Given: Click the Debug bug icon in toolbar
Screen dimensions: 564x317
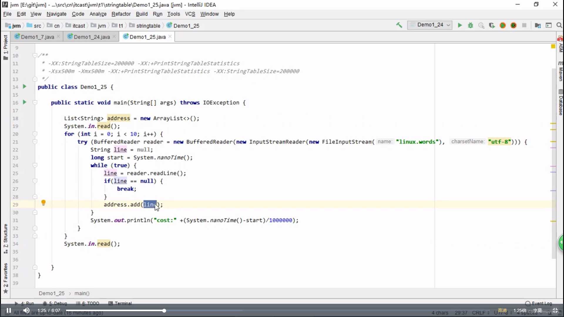Looking at the screenshot, I should [471, 26].
